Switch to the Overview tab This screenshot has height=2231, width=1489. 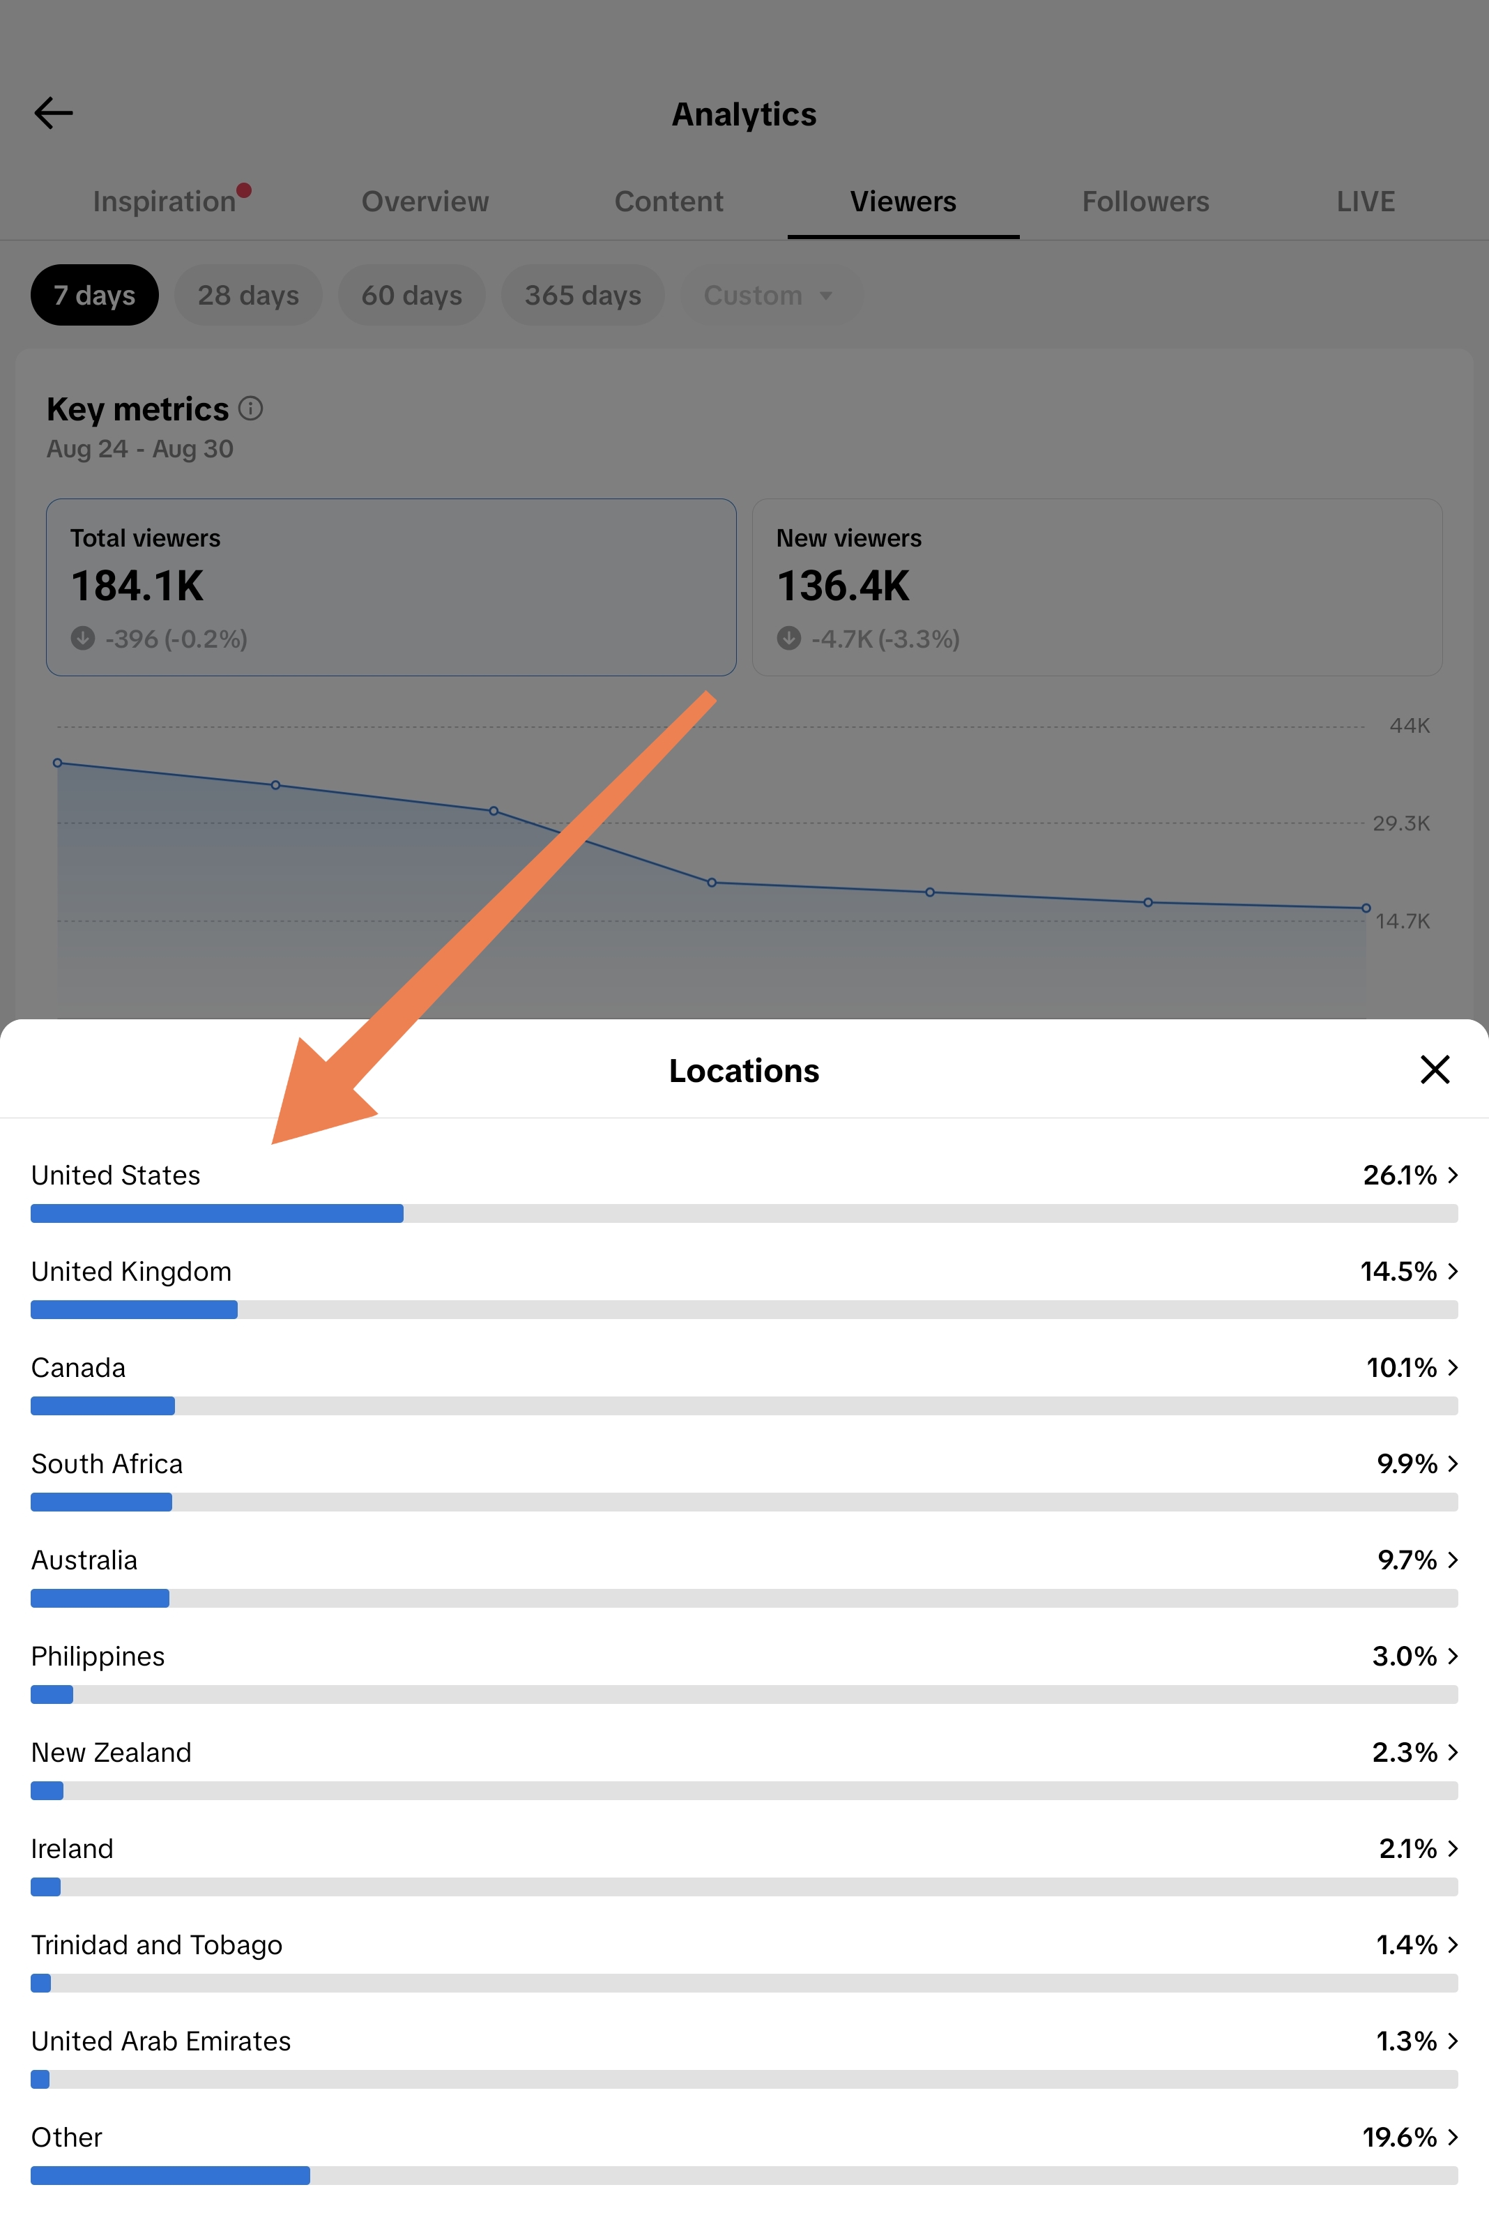(x=425, y=201)
